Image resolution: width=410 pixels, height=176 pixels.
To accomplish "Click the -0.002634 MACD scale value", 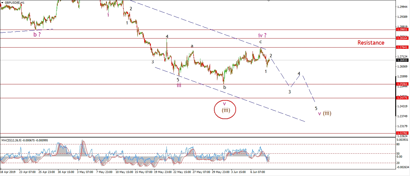I will [x=403, y=168].
